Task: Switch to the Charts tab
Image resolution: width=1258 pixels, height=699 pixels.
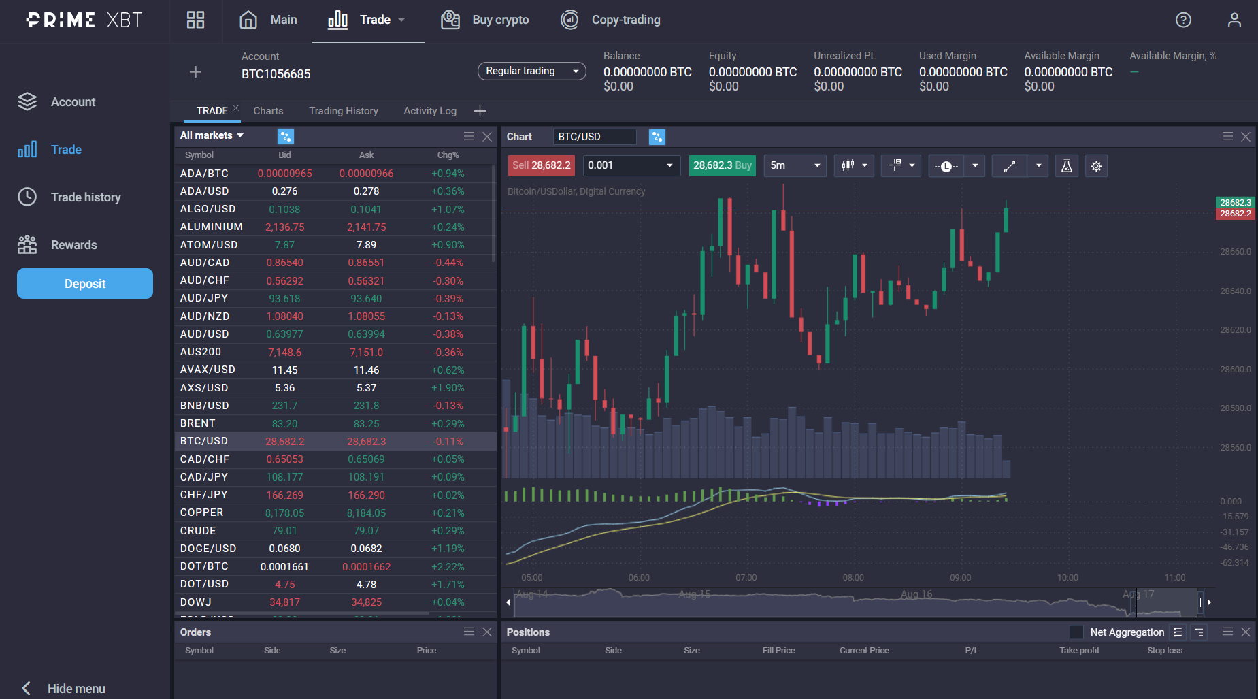Action: [268, 111]
